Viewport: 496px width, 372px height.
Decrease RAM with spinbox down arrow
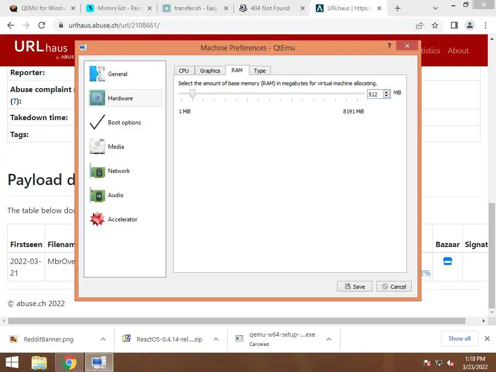click(386, 96)
